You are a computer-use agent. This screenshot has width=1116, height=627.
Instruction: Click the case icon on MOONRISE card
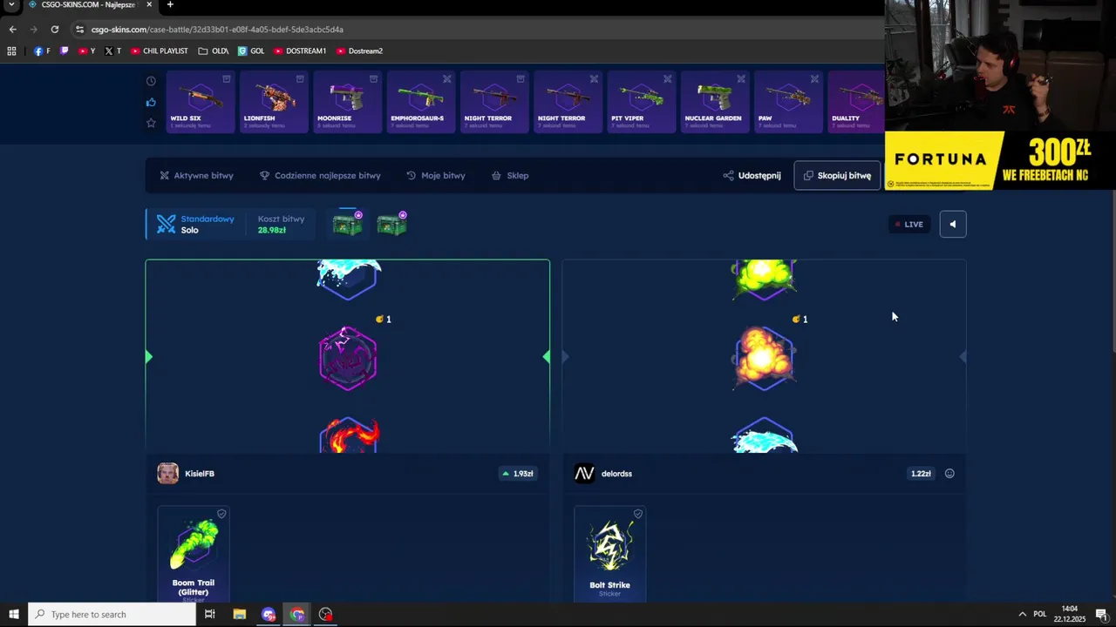[x=373, y=79]
